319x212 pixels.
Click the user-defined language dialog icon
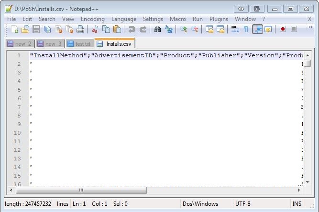click(x=268, y=29)
